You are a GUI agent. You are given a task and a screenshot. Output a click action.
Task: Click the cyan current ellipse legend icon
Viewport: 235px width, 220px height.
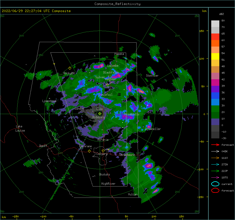[x=215, y=184]
